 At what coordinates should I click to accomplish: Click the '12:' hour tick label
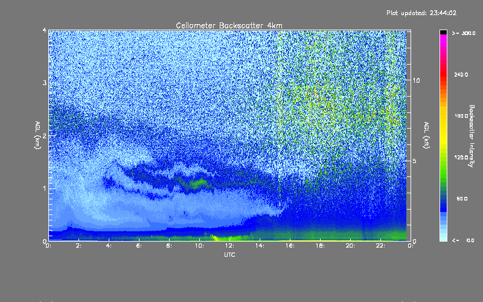tap(229, 246)
